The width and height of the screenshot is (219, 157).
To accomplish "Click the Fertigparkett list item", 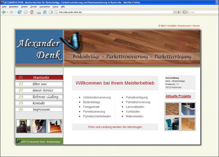I will 91,107.
